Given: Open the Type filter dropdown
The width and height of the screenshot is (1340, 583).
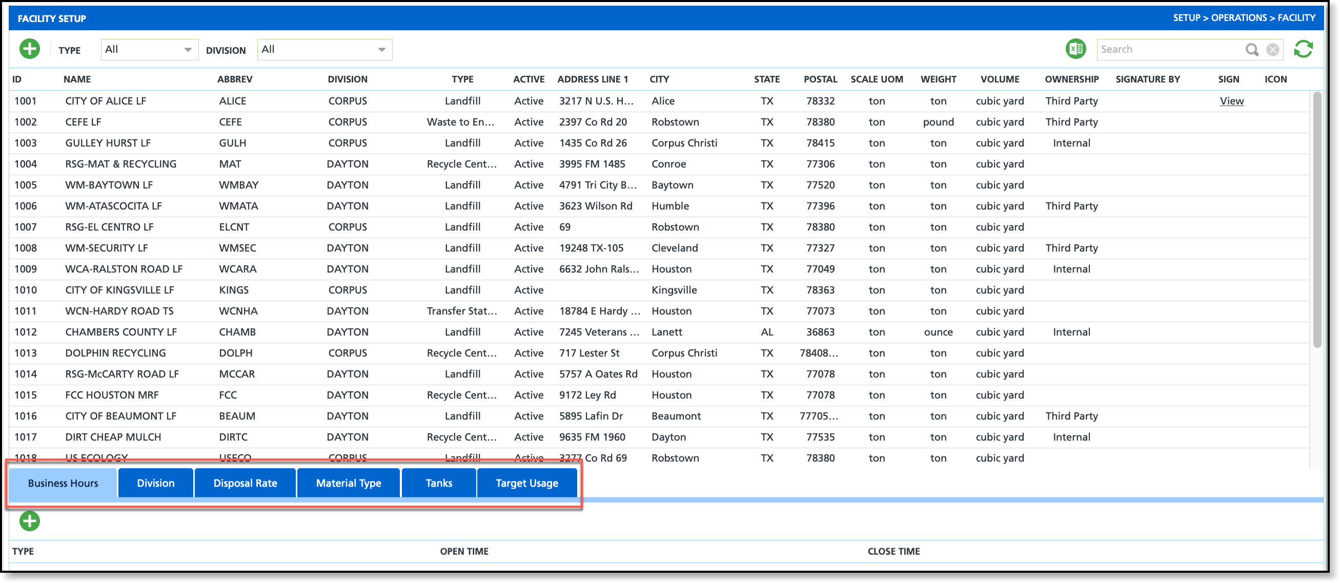Looking at the screenshot, I should coord(149,50).
